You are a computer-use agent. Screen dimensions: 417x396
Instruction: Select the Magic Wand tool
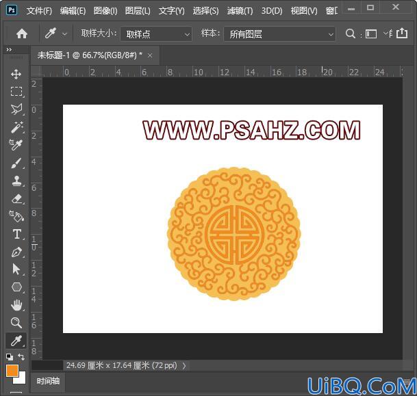tap(16, 127)
